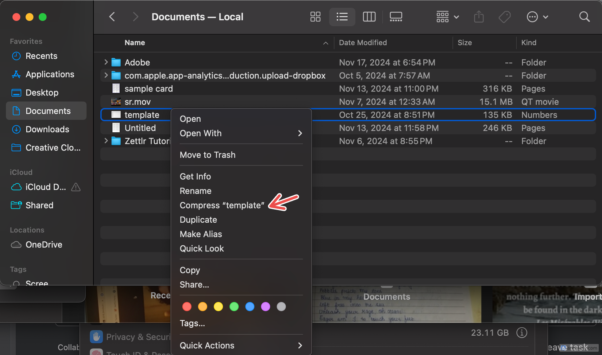
Task: Open Downloads from the sidebar
Action: pyautogui.click(x=47, y=129)
